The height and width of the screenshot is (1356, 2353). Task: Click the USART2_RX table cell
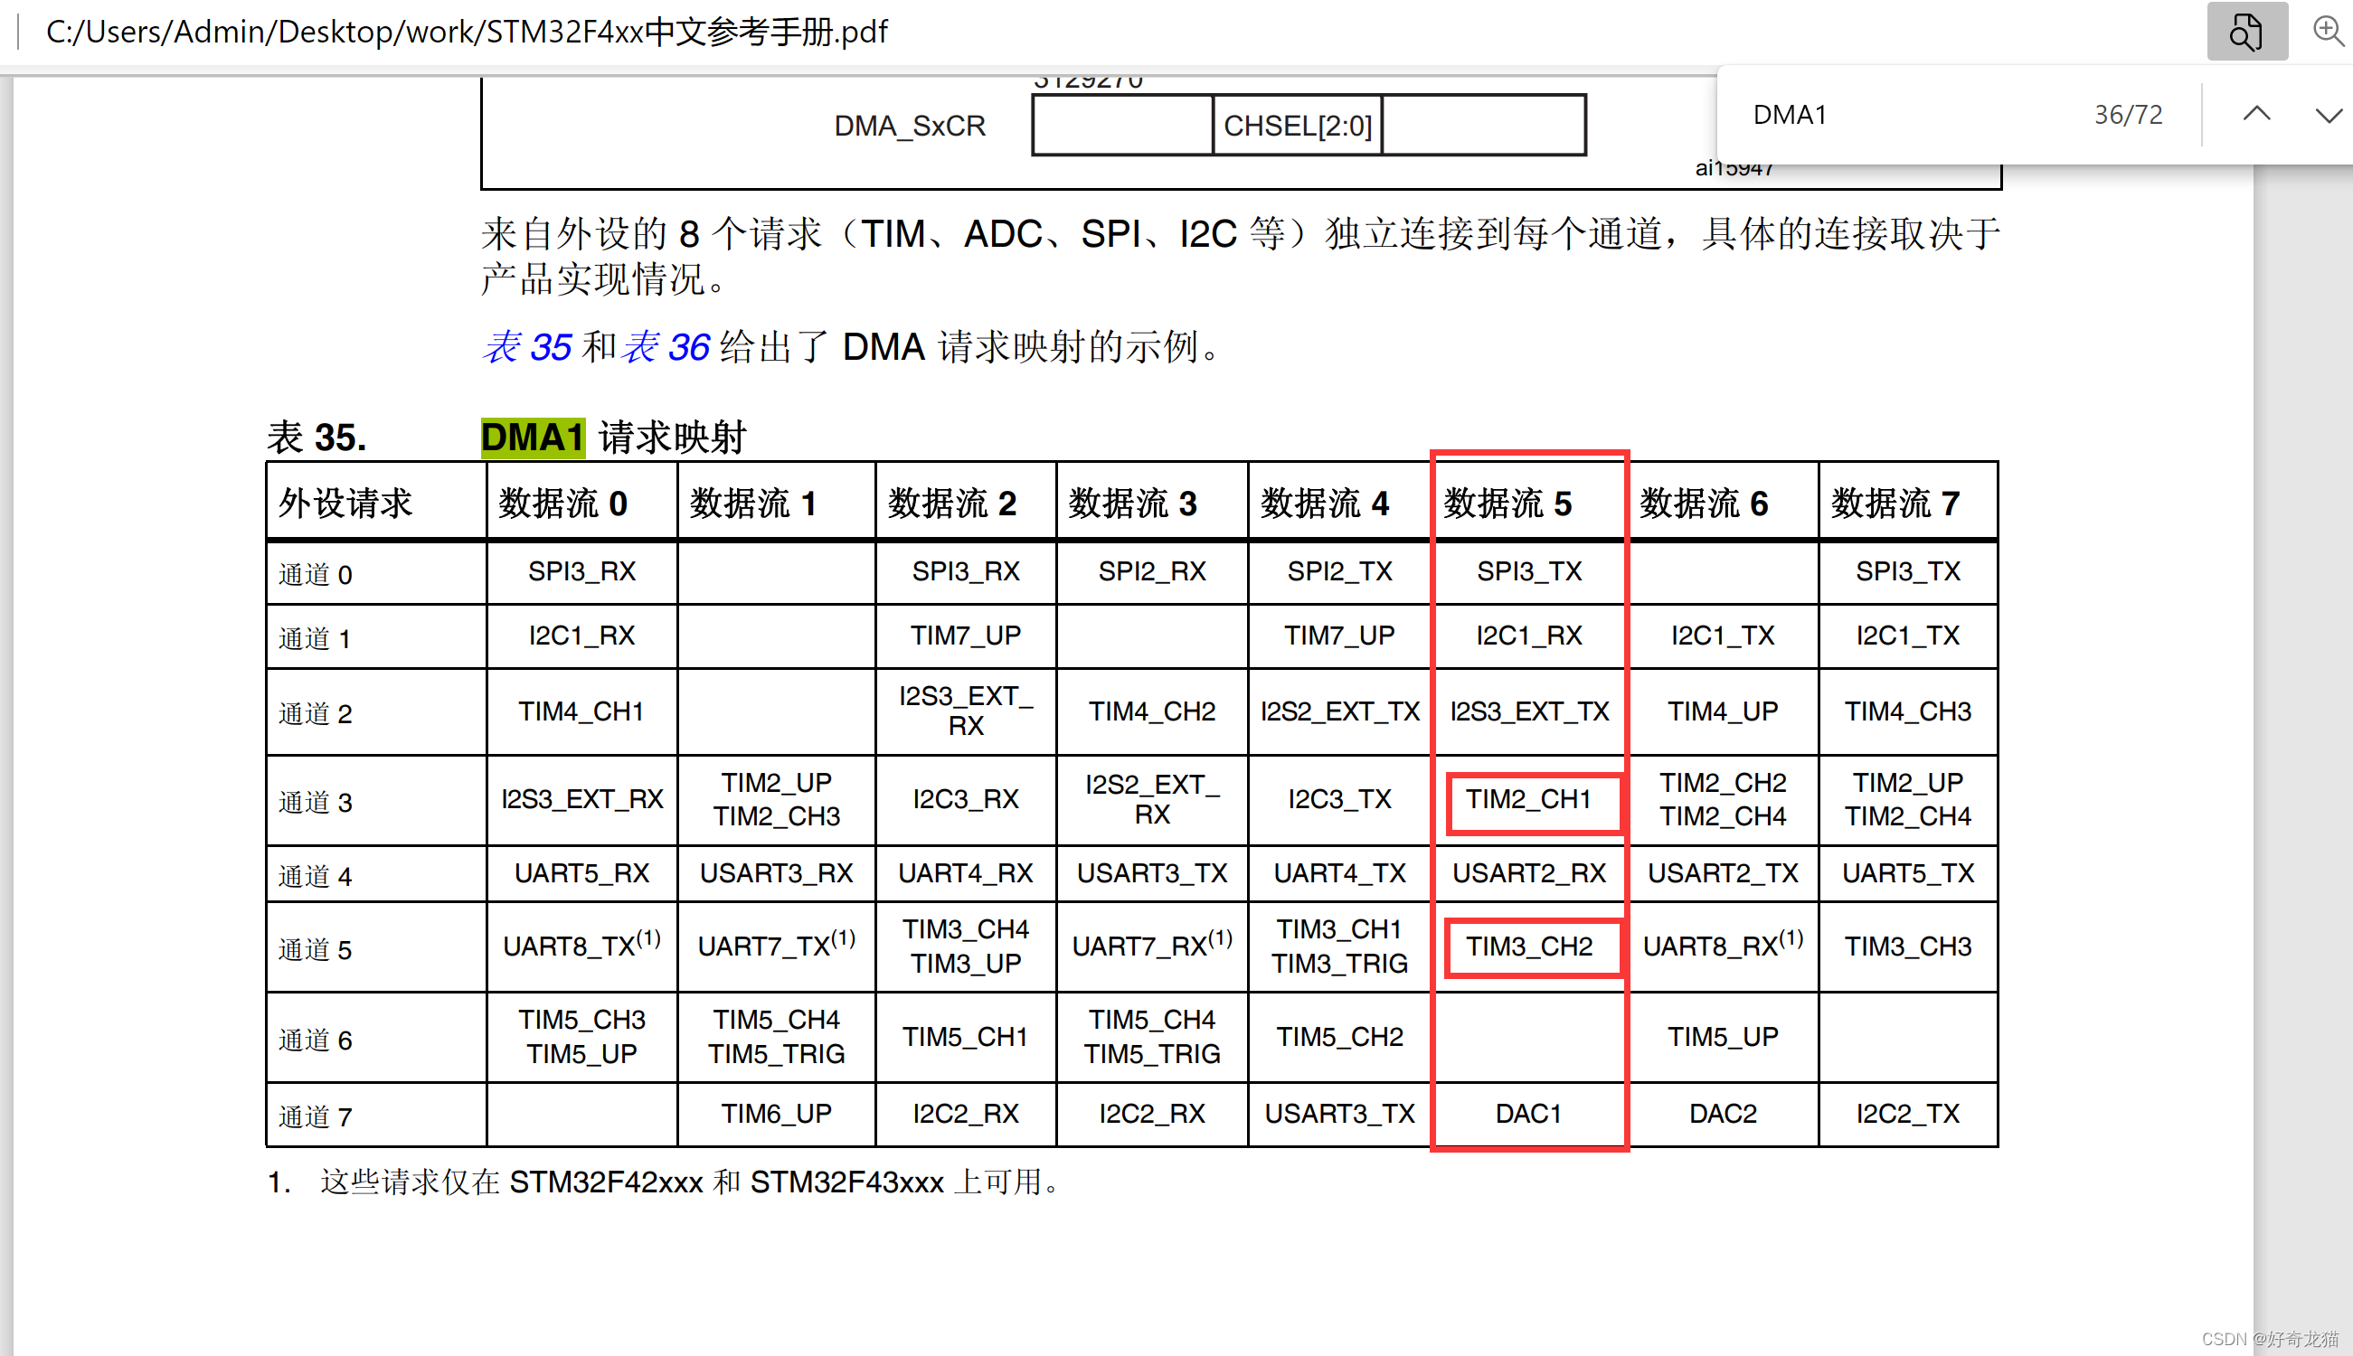[x=1528, y=873]
